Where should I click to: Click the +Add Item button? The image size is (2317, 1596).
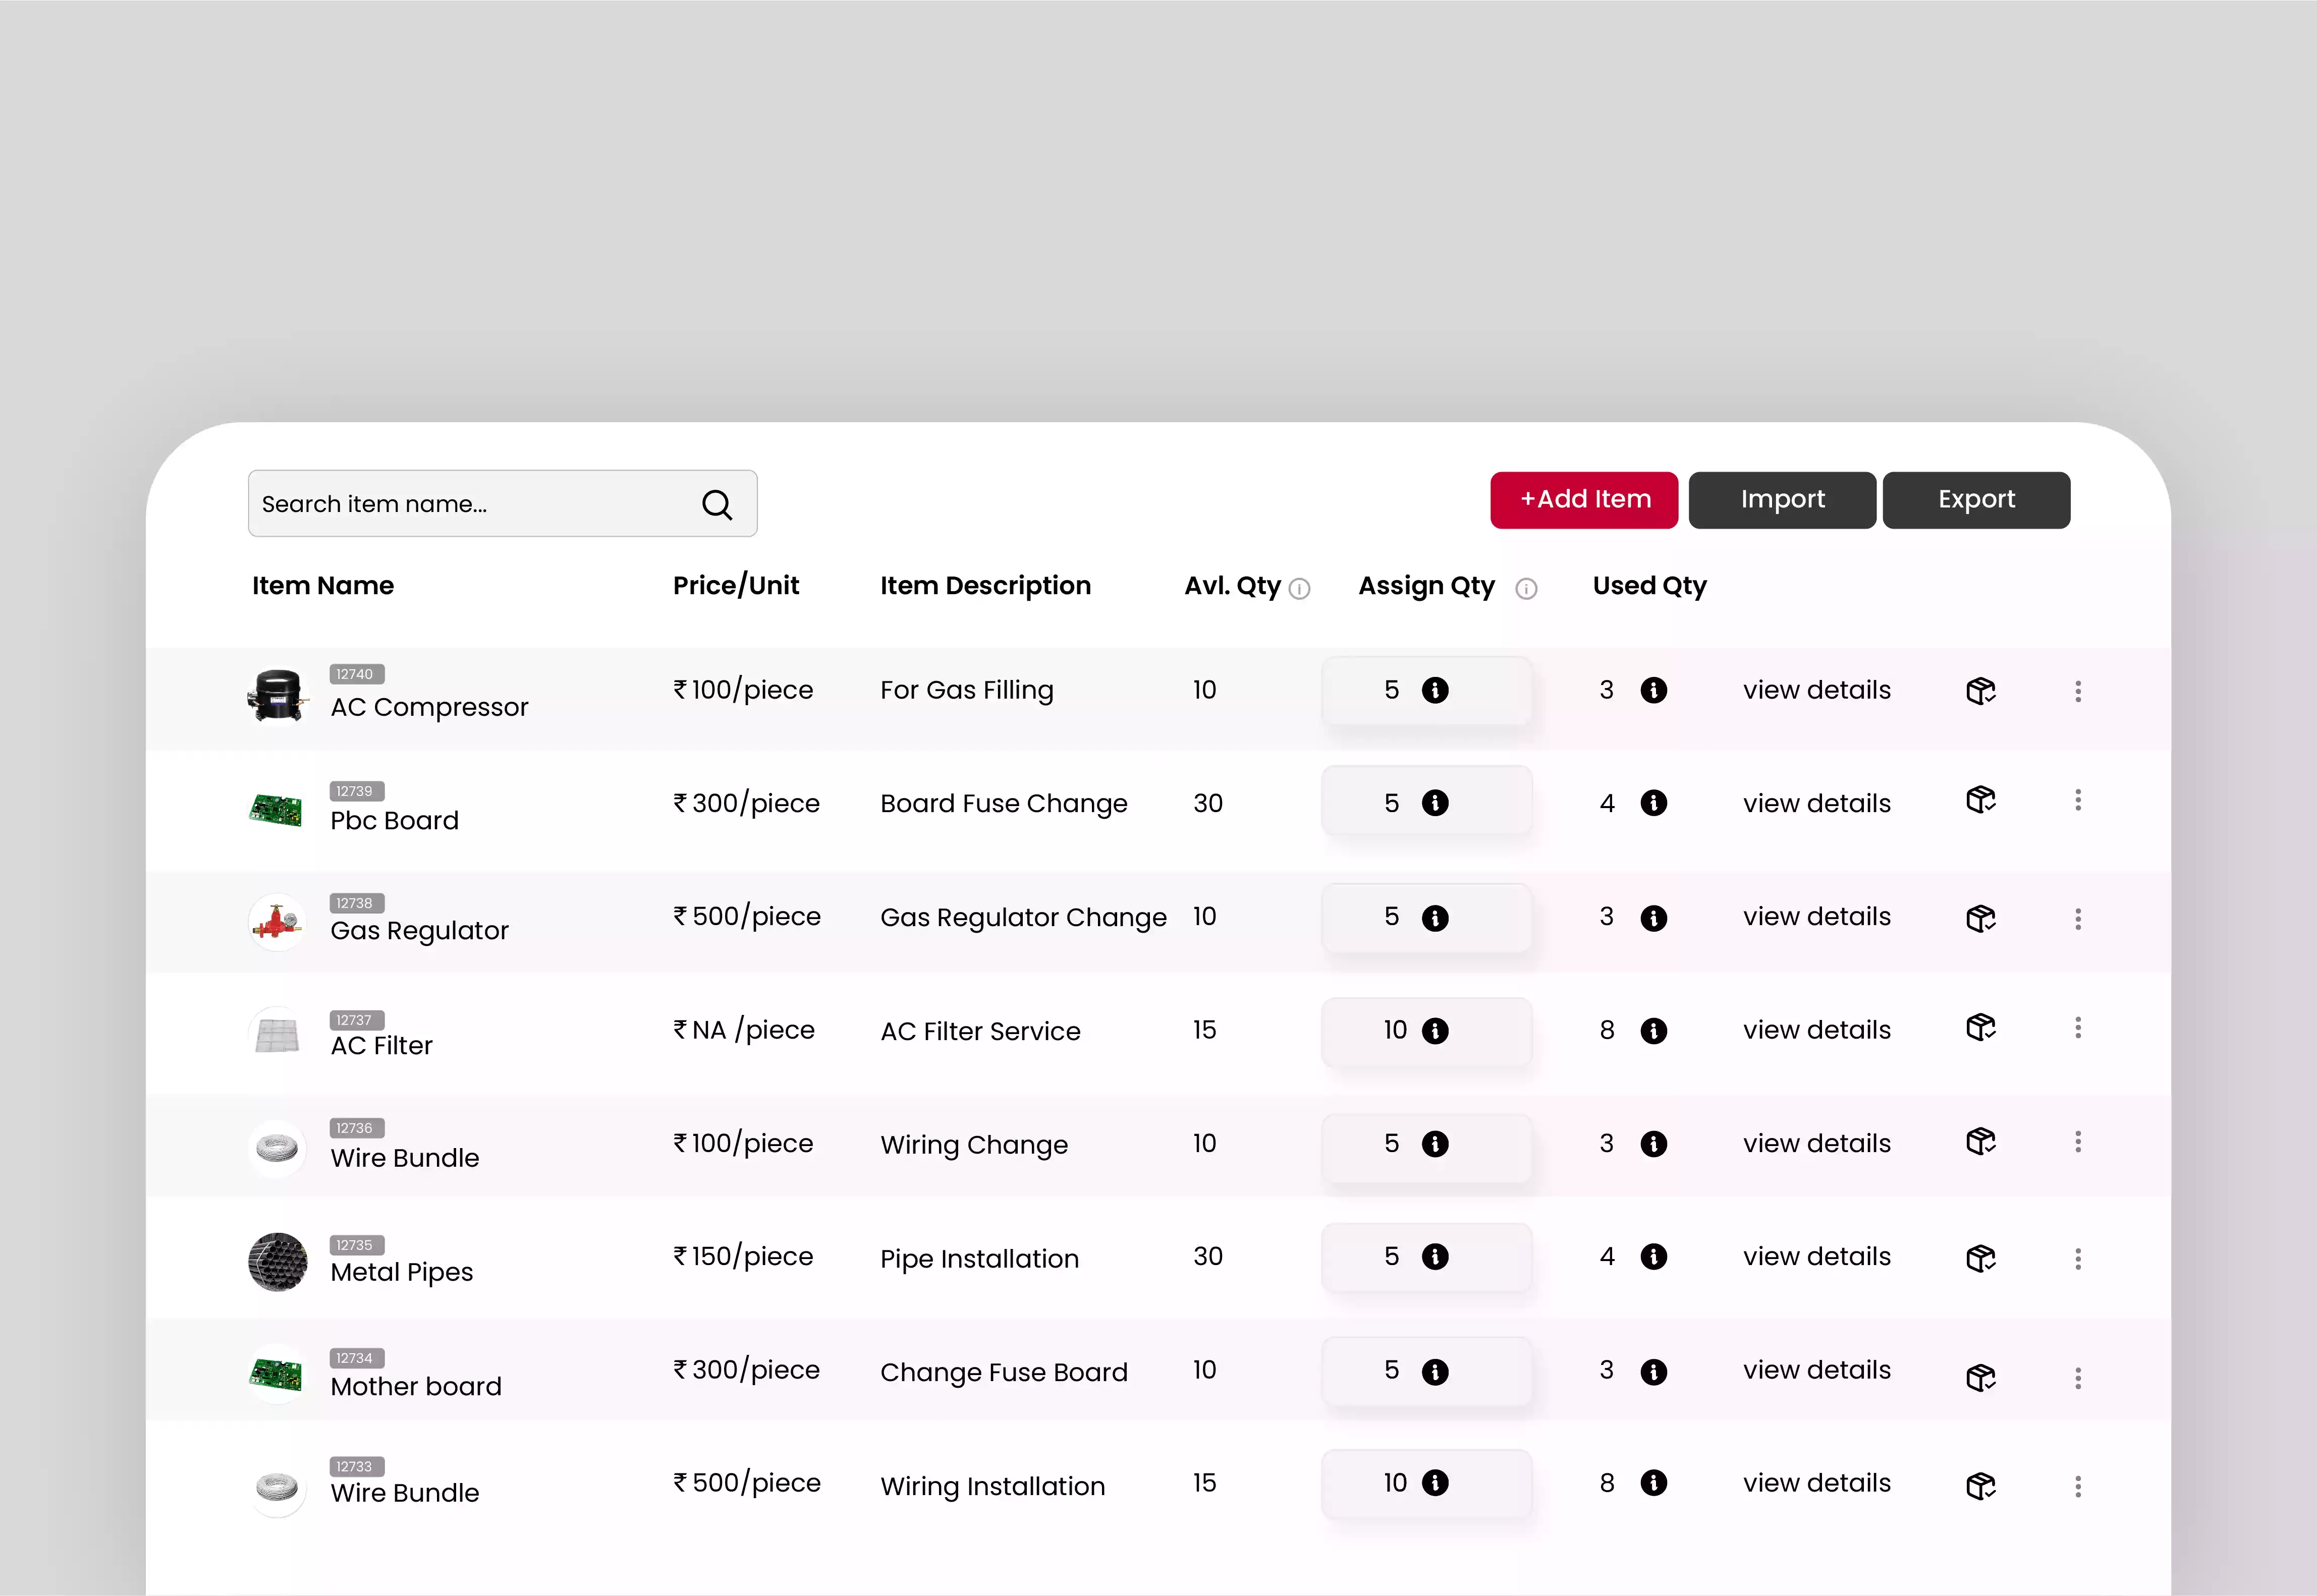pyautogui.click(x=1585, y=500)
